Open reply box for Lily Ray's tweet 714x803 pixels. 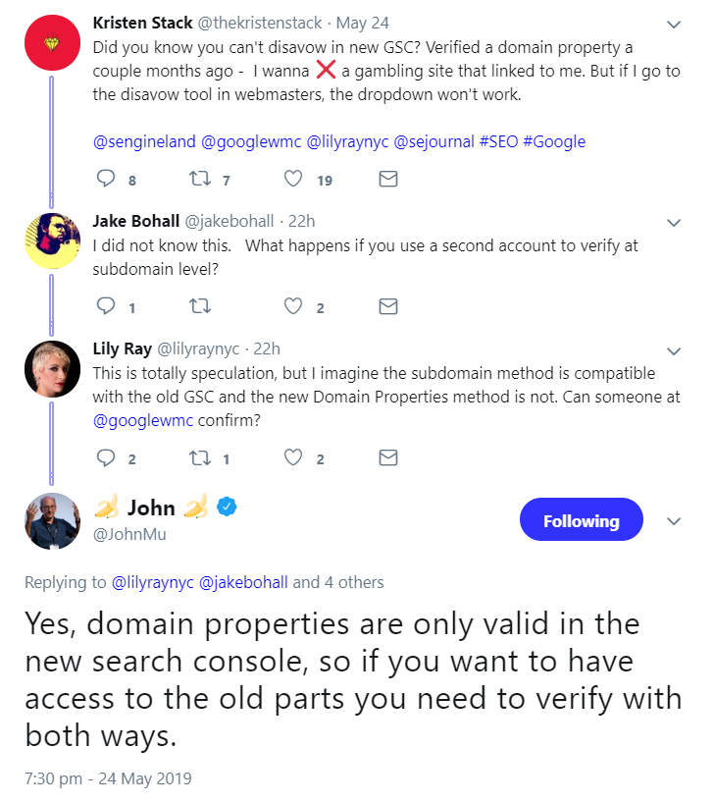click(x=103, y=455)
